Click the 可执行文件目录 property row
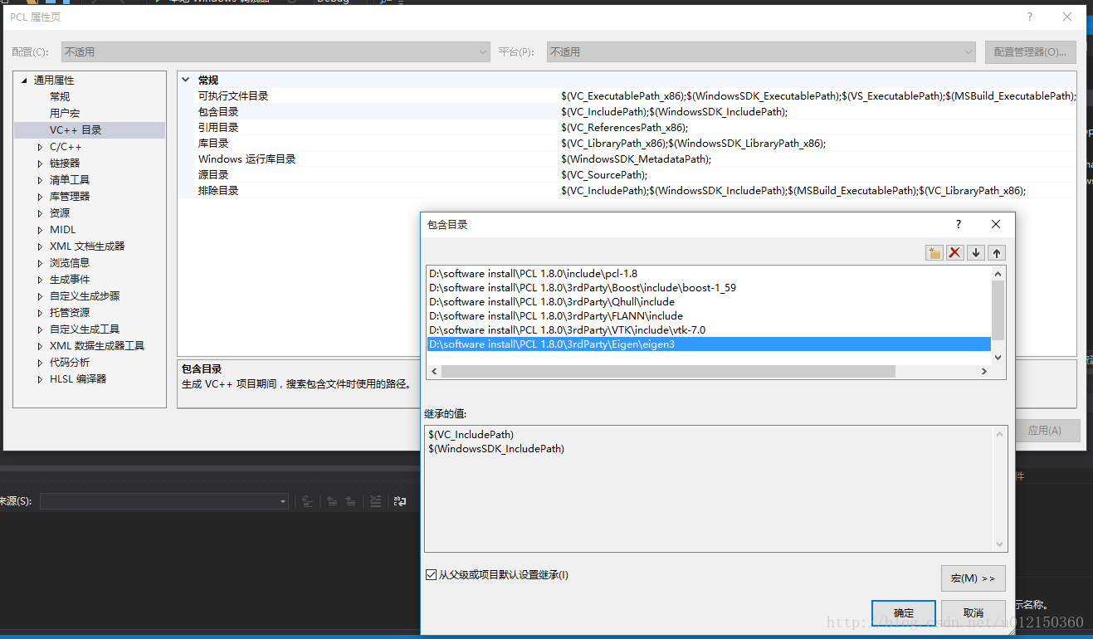Viewport: 1093px width, 639px height. pos(627,96)
